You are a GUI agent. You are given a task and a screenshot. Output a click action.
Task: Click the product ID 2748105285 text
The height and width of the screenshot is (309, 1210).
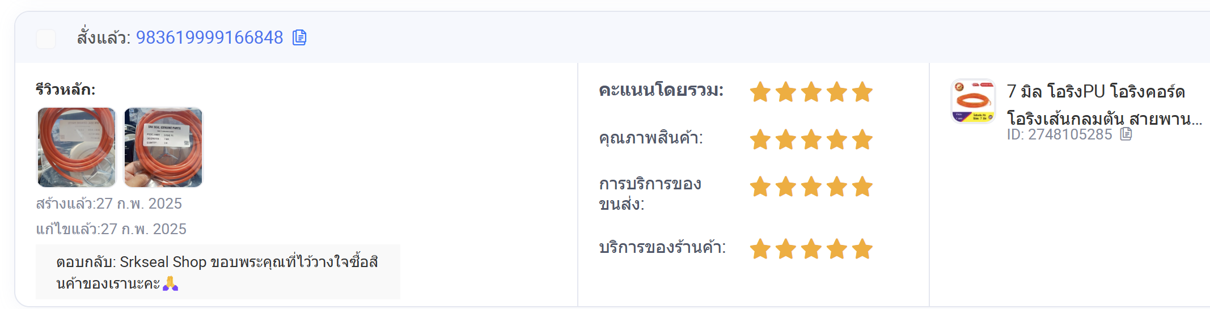[1059, 134]
